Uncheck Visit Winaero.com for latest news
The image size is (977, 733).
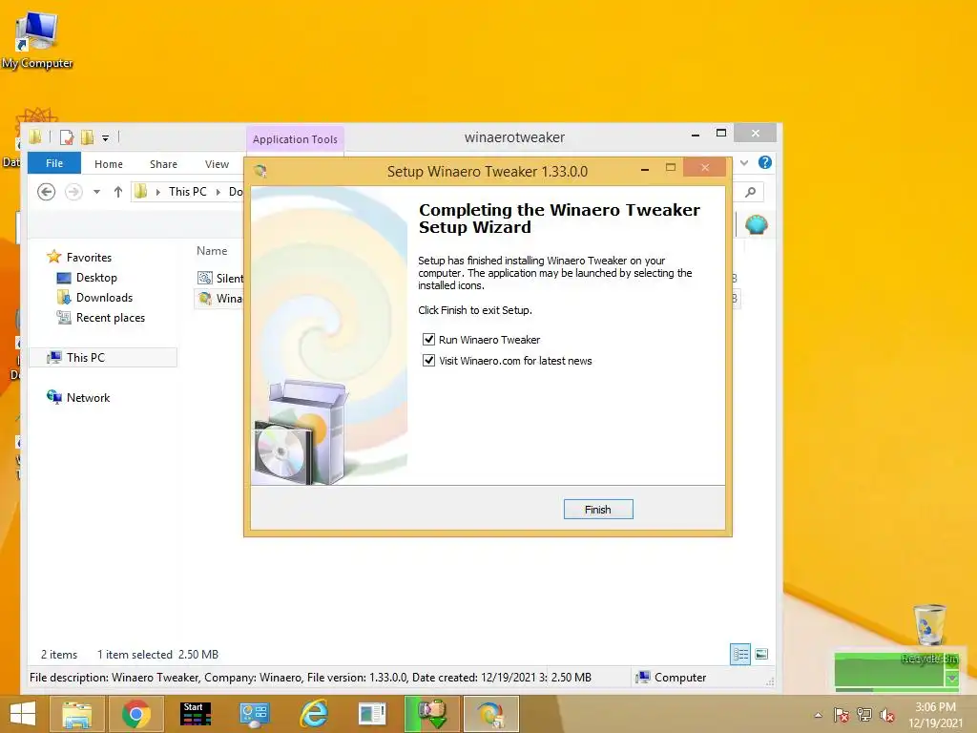click(x=428, y=360)
